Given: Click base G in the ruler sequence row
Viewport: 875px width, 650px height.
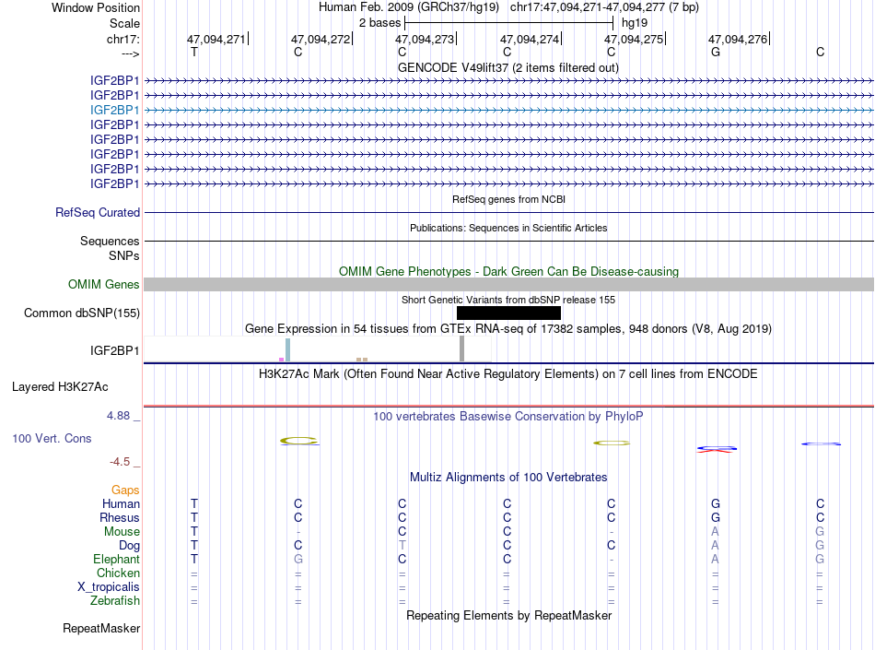Looking at the screenshot, I should tap(716, 52).
